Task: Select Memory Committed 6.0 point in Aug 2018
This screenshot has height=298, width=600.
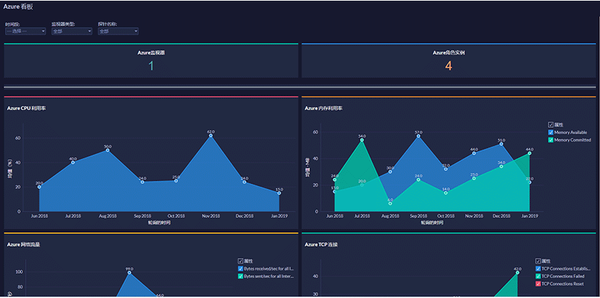Action: (x=390, y=204)
